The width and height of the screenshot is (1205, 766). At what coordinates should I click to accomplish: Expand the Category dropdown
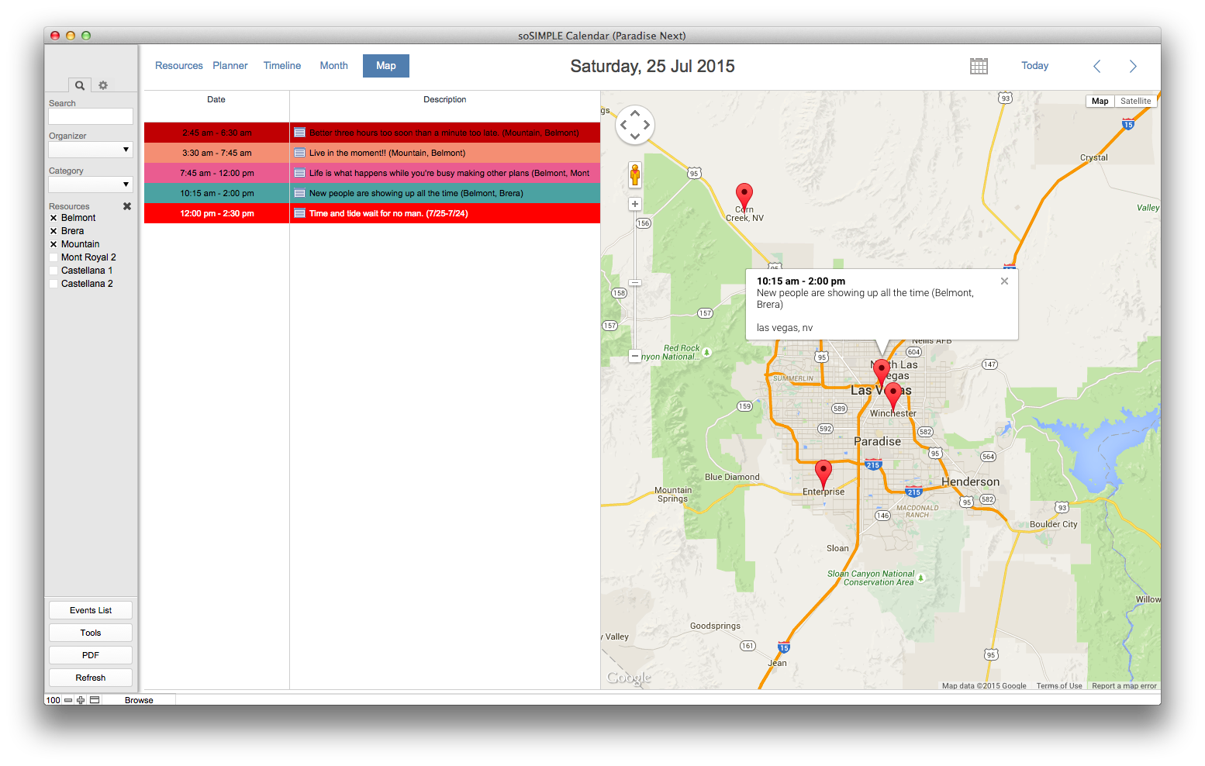pyautogui.click(x=91, y=185)
